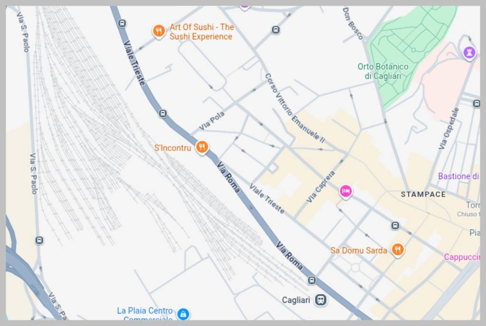Viewport: 486px width, 326px height.
Task: Select the S'Incontru restaurant marker
Action: tap(202, 146)
